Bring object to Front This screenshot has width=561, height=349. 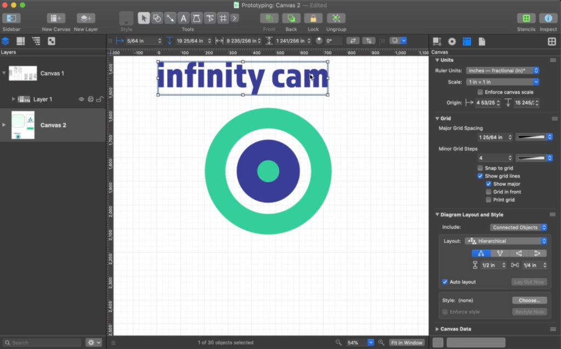click(269, 18)
